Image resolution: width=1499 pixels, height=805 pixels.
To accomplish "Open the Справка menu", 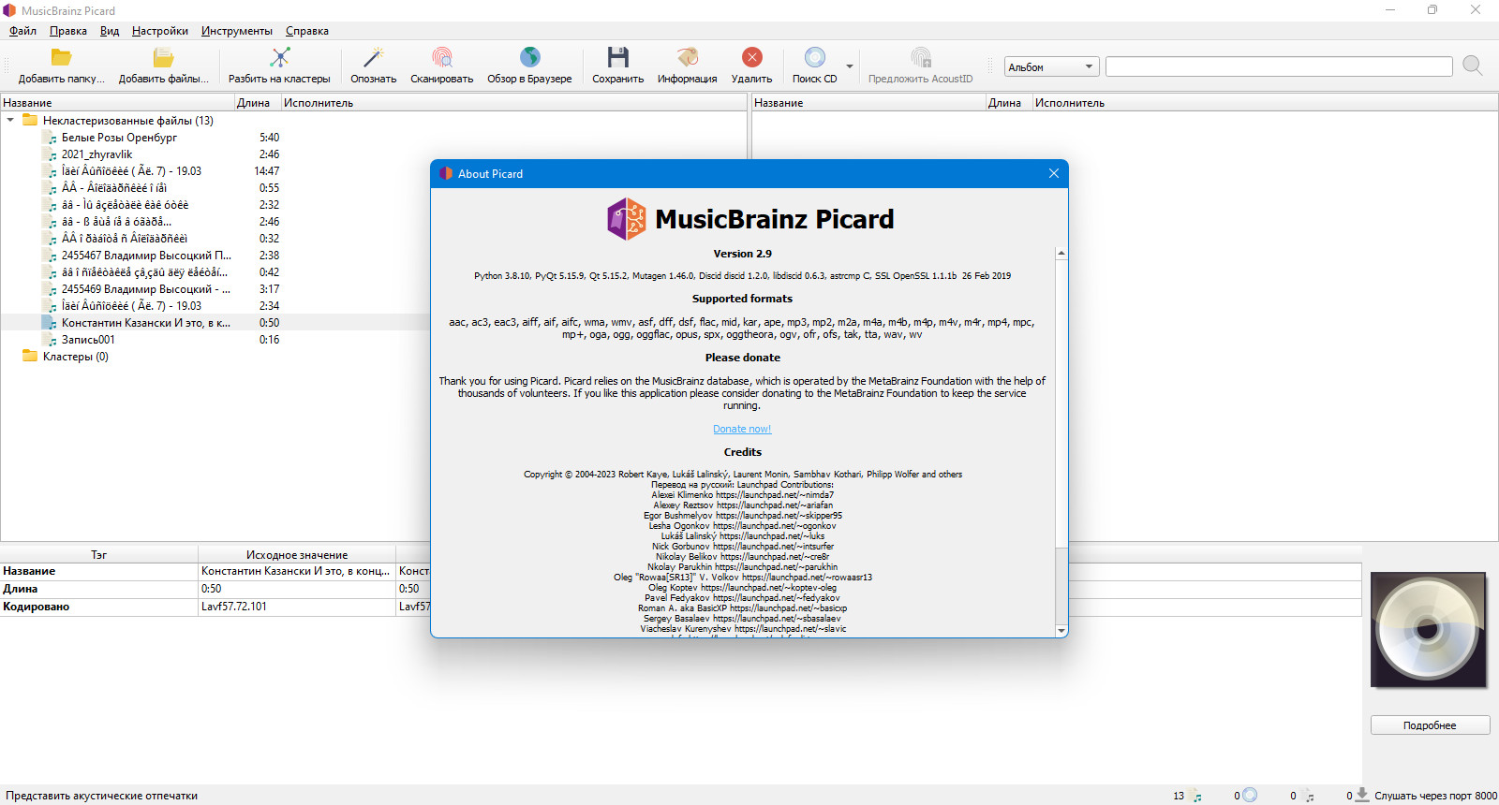I will [307, 31].
